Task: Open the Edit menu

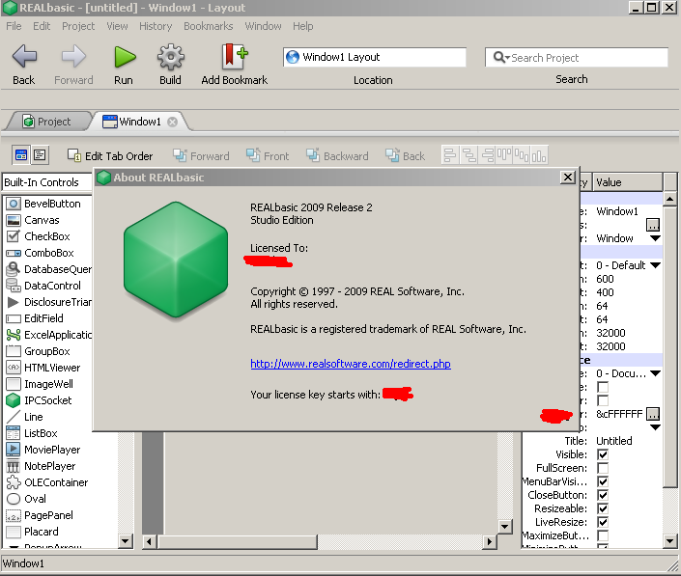Action: pyautogui.click(x=42, y=26)
